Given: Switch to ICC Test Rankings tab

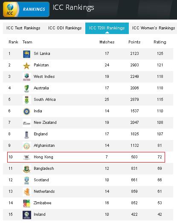Looking at the screenshot, I should [23, 28].
